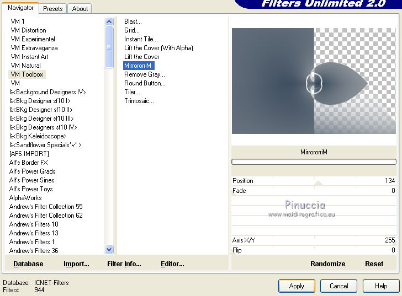Select VM Distortion category
Screen dimensions: 402x296
point(29,30)
